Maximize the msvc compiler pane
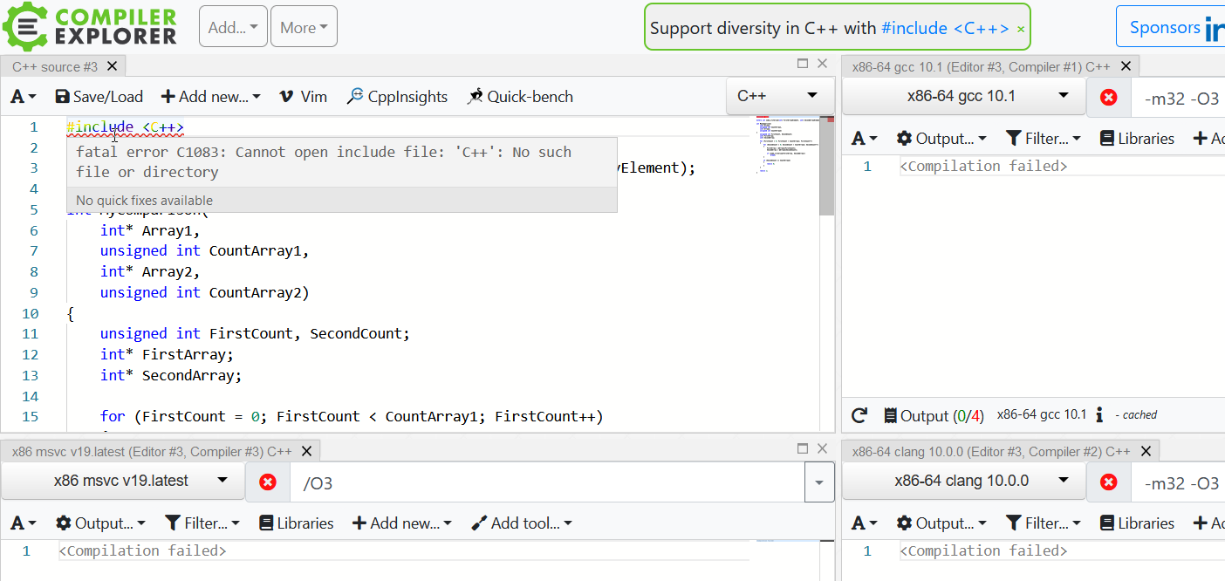Image resolution: width=1225 pixels, height=581 pixels. (x=803, y=448)
